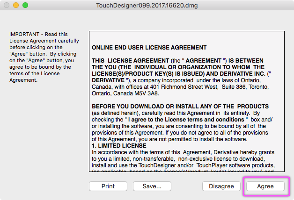This screenshot has height=200, width=294.
Task: Click the IMPORTANT instruction text on the left
Action: 40,57
